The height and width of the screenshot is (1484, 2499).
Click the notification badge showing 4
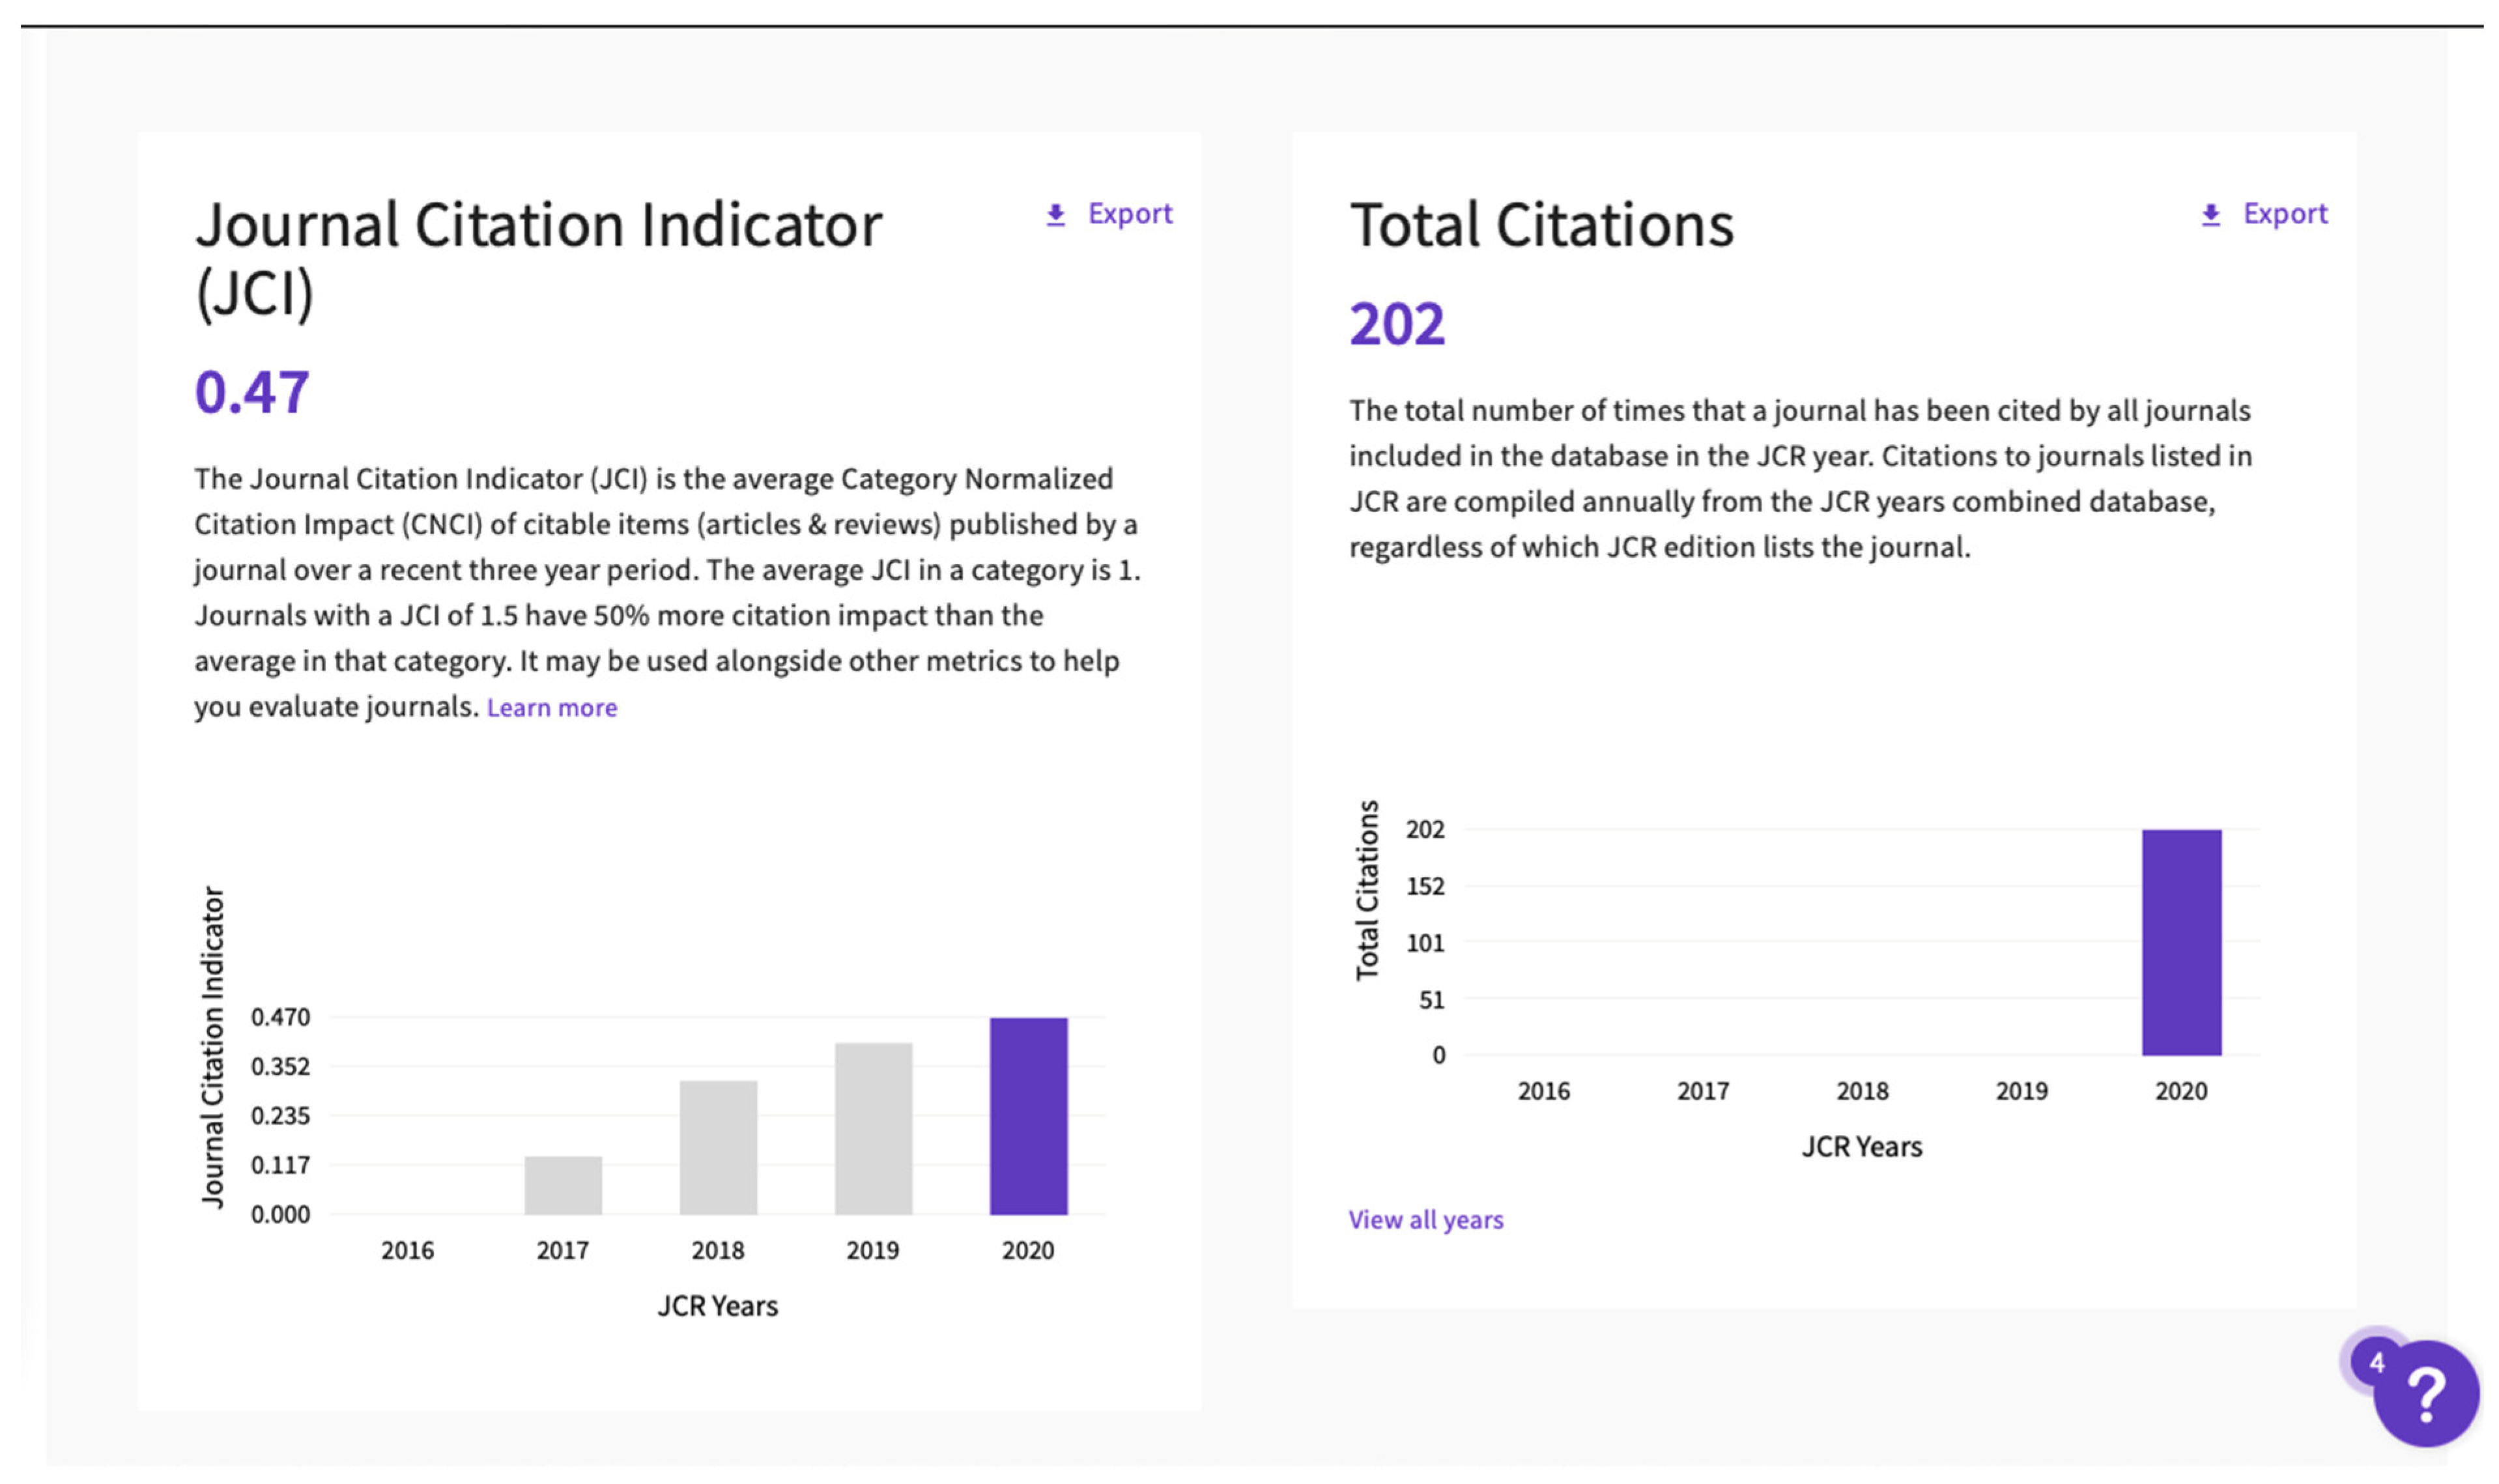tap(2377, 1362)
